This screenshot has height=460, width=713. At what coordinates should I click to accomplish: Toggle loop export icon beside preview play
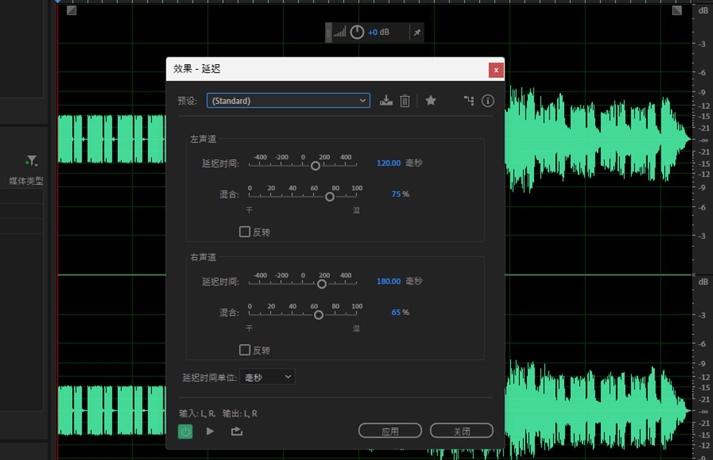236,432
